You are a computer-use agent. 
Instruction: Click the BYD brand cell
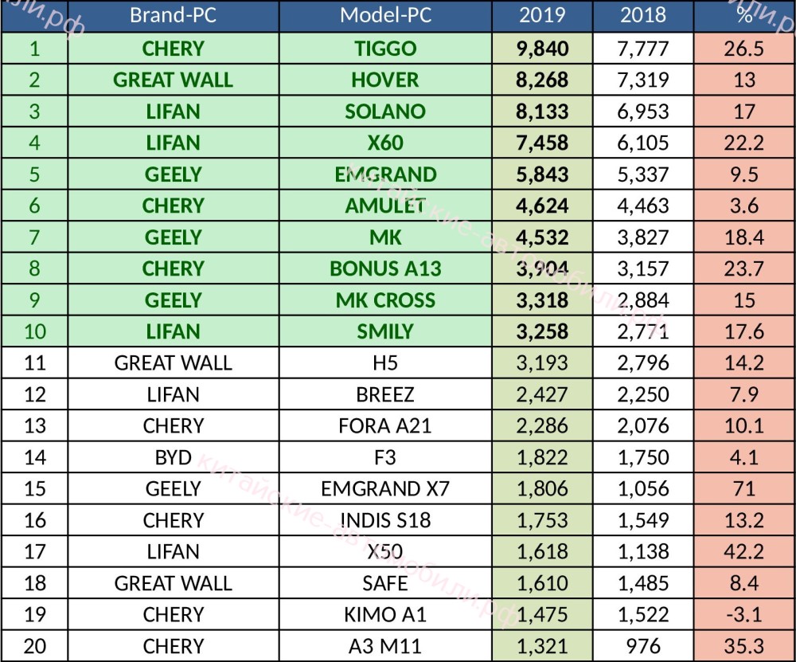[x=173, y=457]
